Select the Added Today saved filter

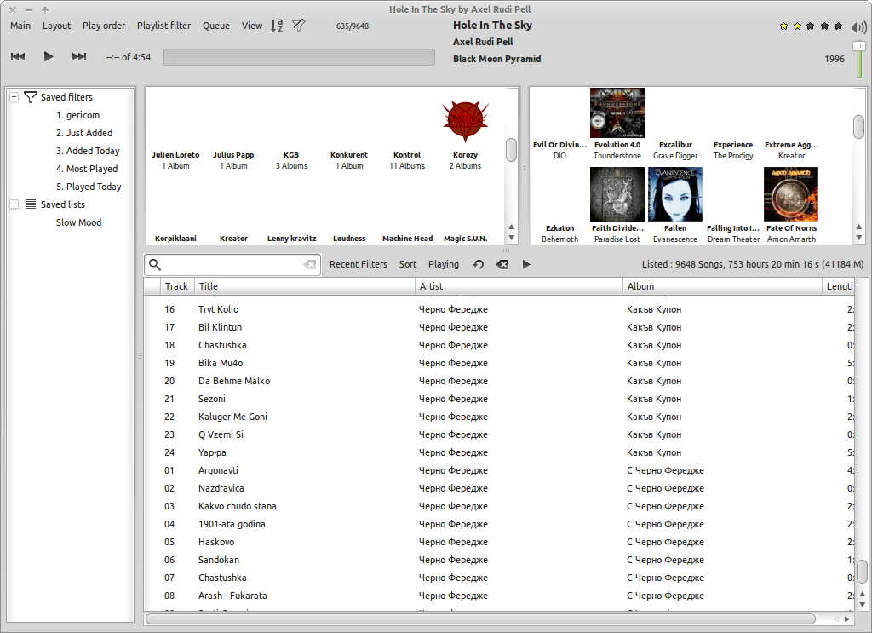click(88, 151)
